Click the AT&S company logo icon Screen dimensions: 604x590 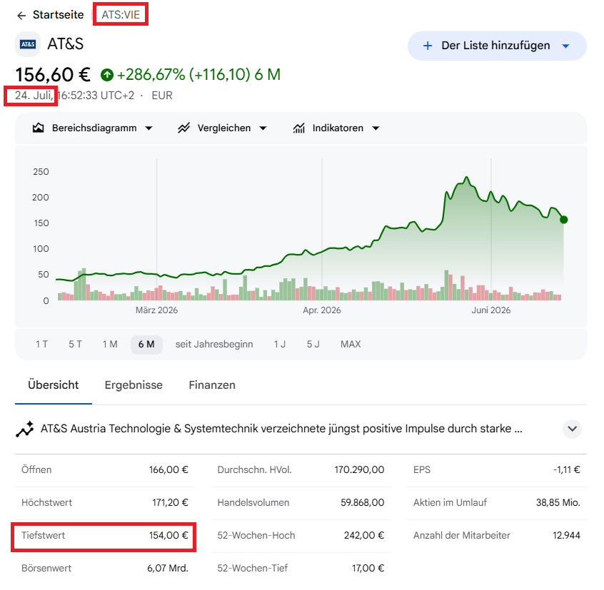click(x=28, y=44)
